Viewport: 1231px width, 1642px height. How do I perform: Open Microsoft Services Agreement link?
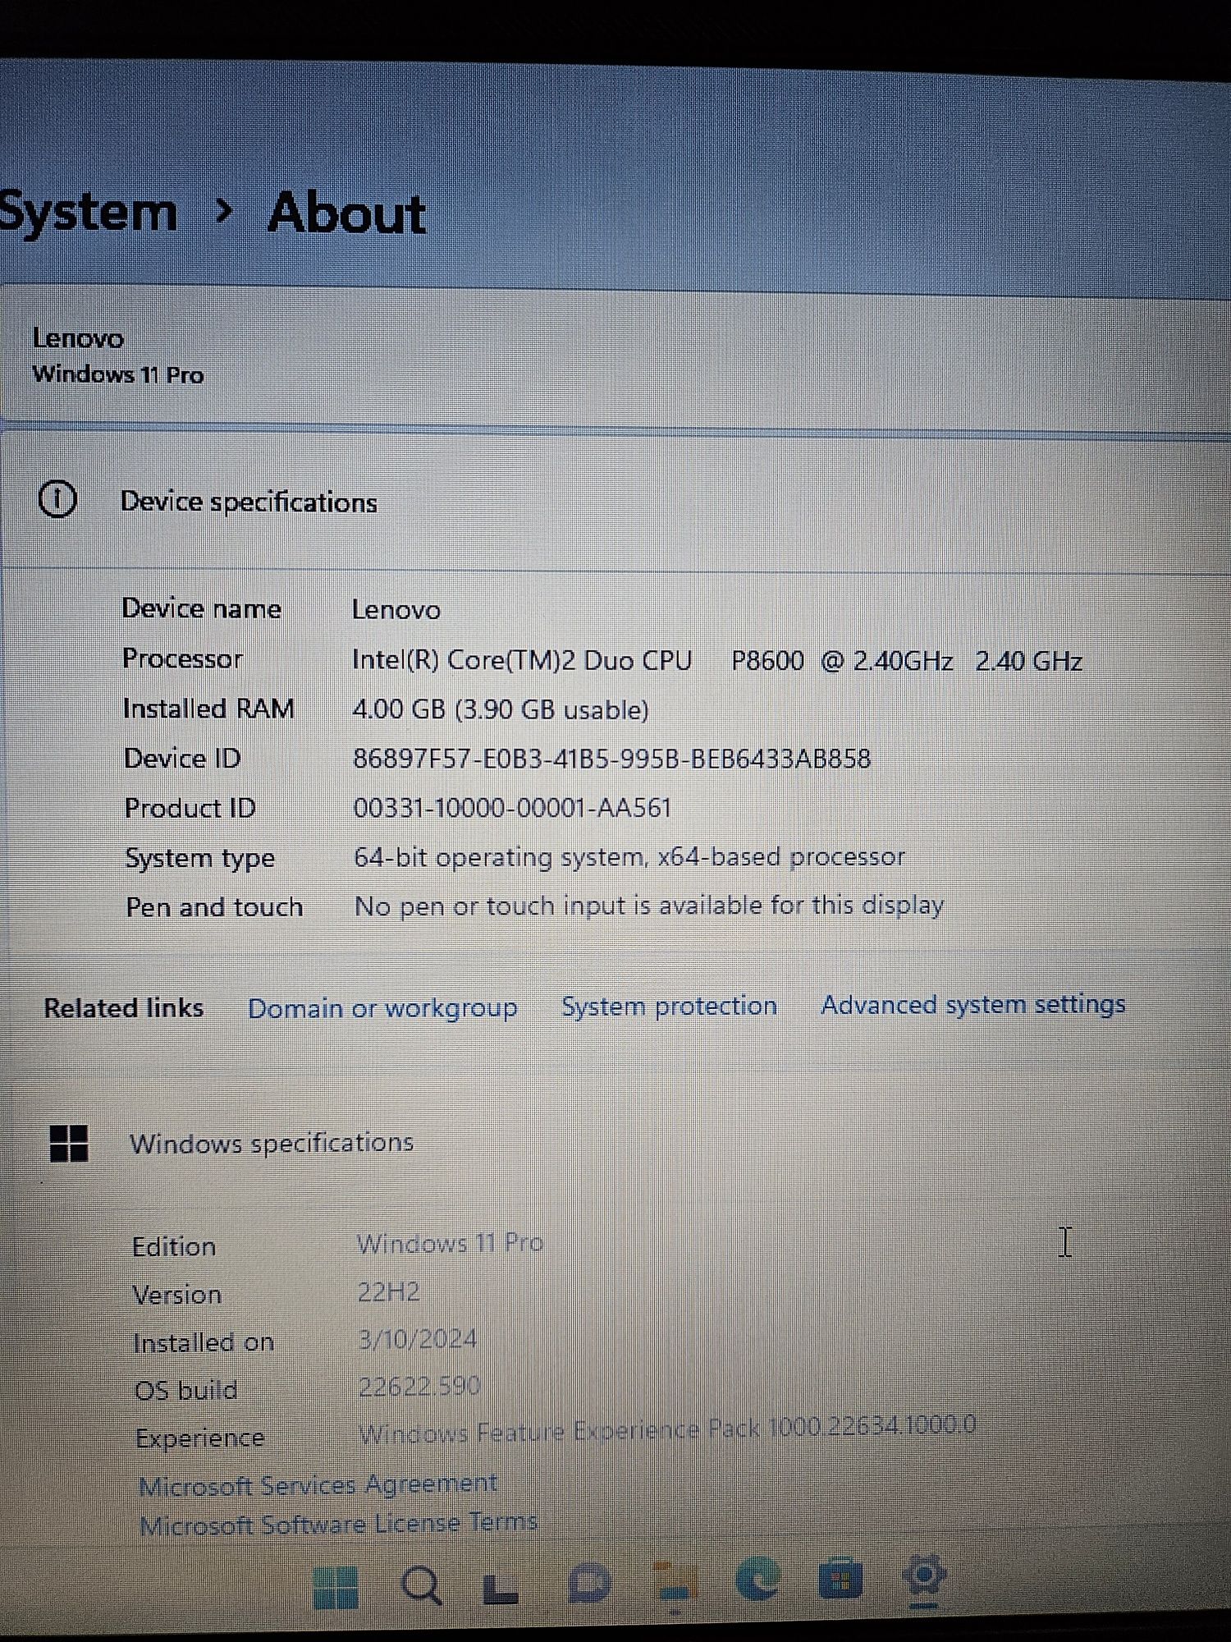[x=318, y=1484]
